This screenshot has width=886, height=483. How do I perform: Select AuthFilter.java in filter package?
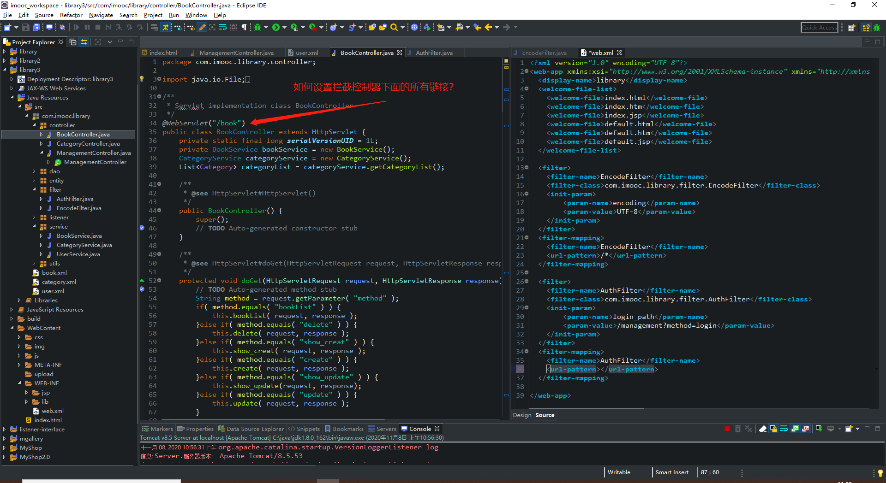point(75,199)
